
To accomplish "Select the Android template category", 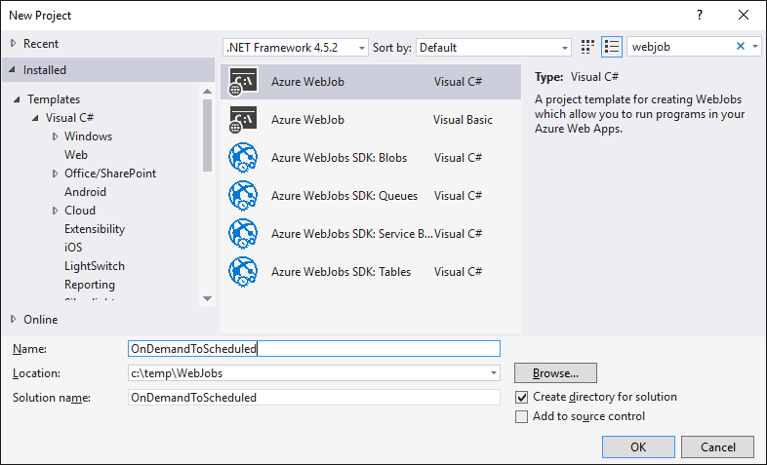I will pyautogui.click(x=85, y=192).
